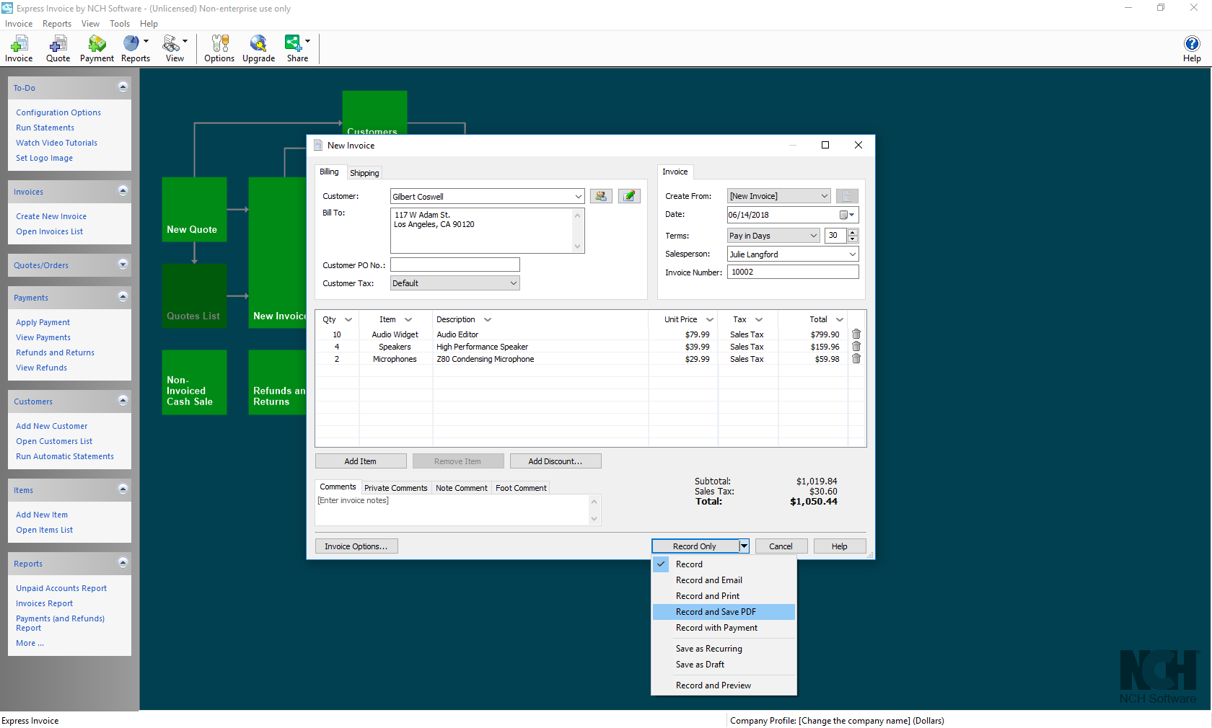Collapse the Payments sidebar section
This screenshot has height=728, width=1212.
[x=123, y=297]
